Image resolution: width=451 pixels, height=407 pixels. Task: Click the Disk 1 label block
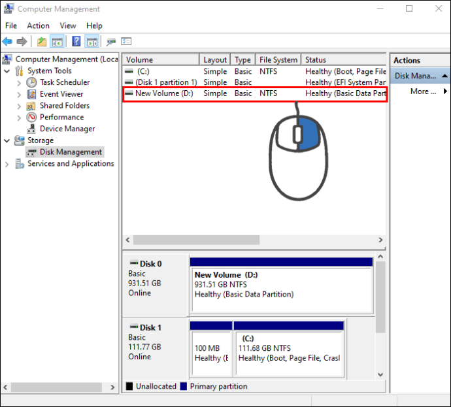pyautogui.click(x=156, y=349)
